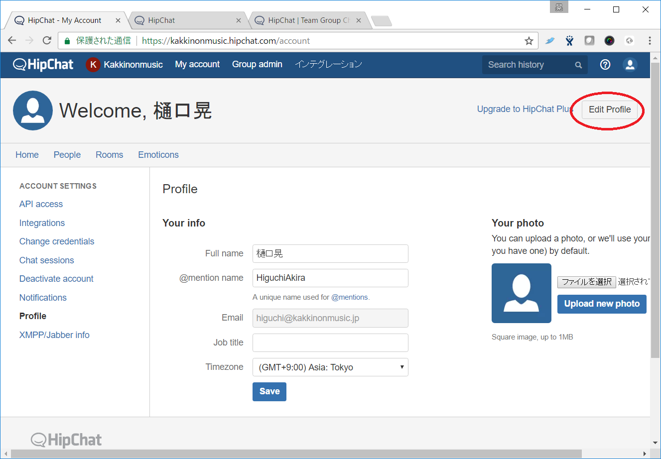Click the Full name input field
This screenshot has height=459, width=661.
coord(330,253)
